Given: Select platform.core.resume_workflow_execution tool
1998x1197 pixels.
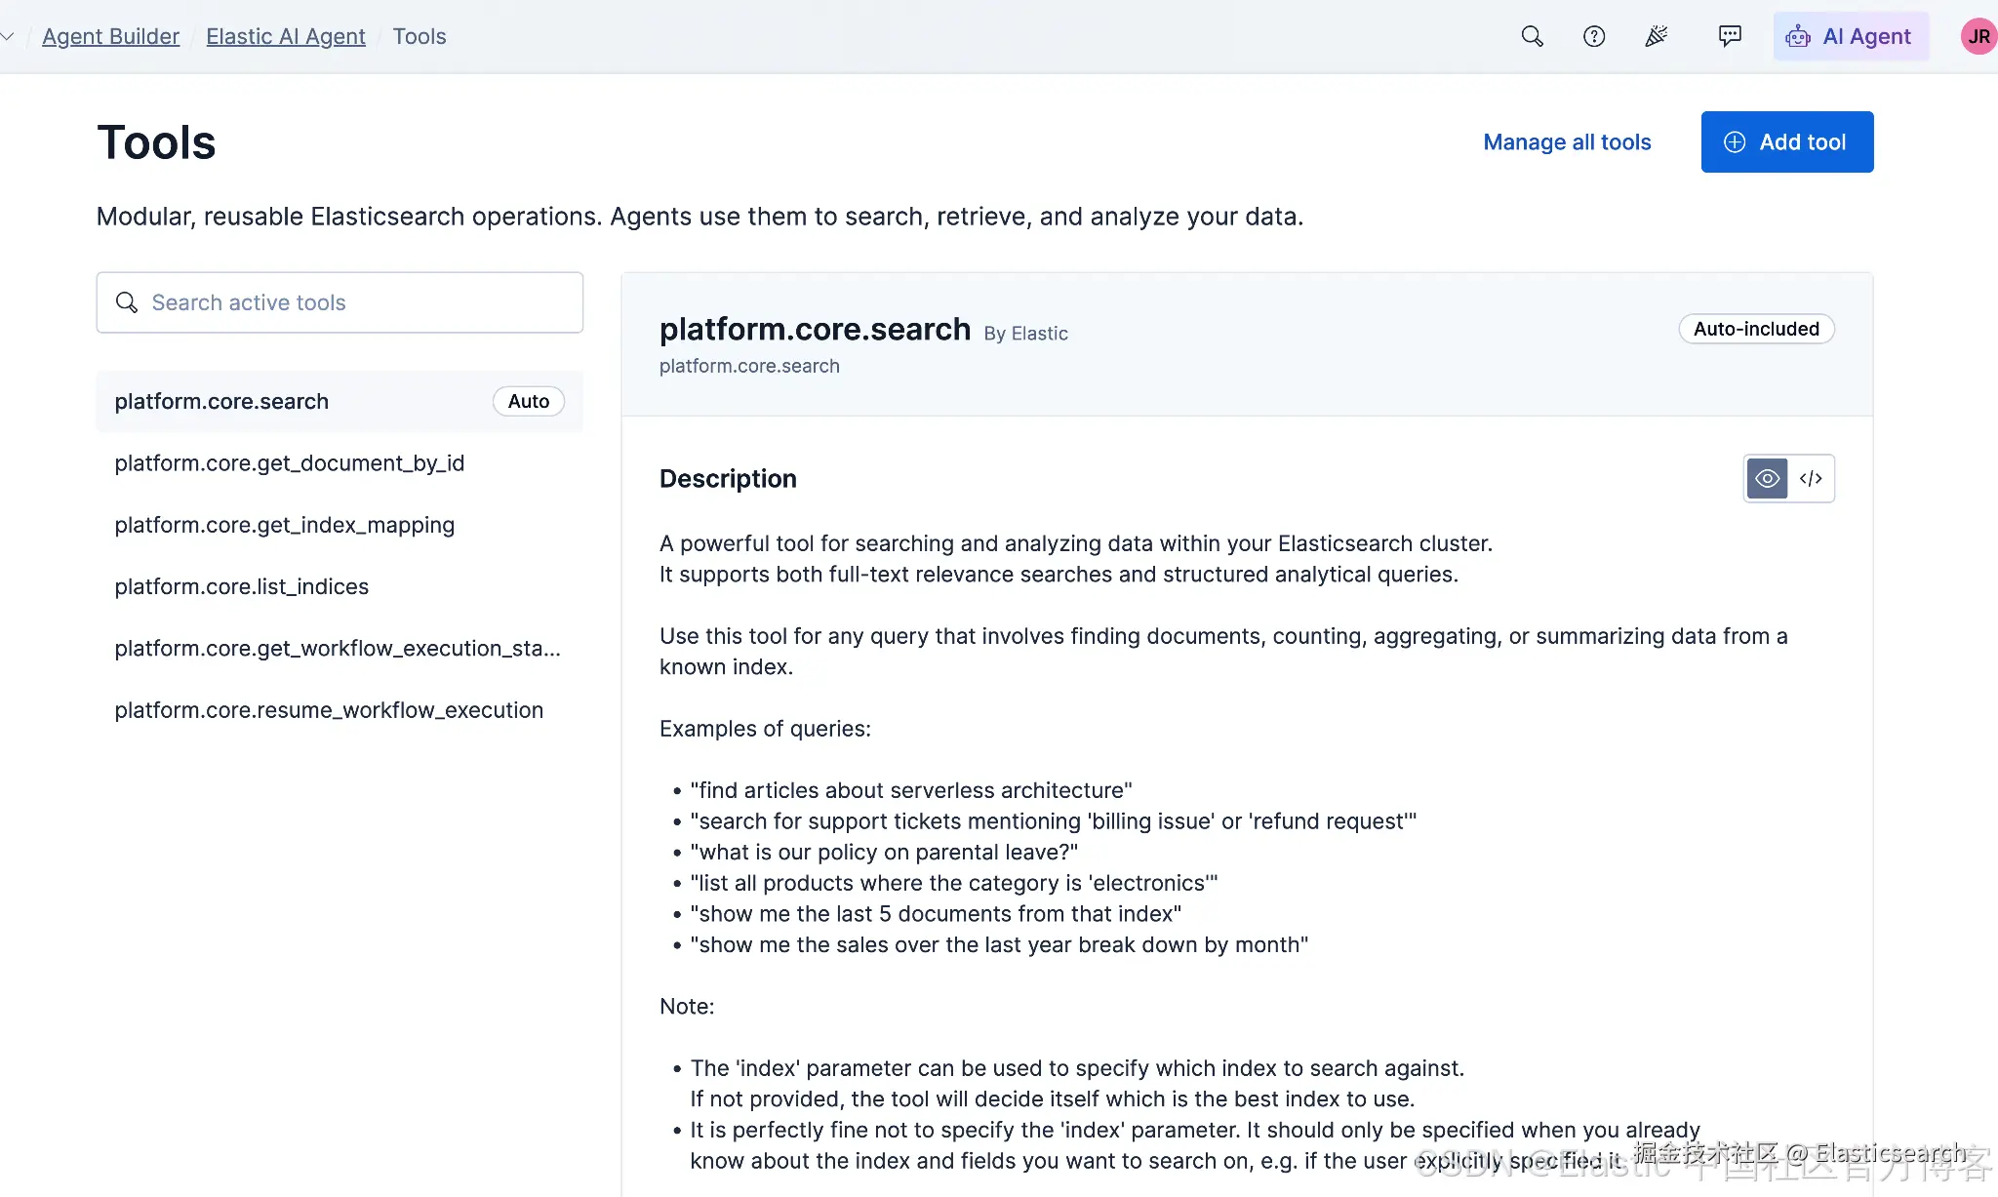Looking at the screenshot, I should [340, 710].
